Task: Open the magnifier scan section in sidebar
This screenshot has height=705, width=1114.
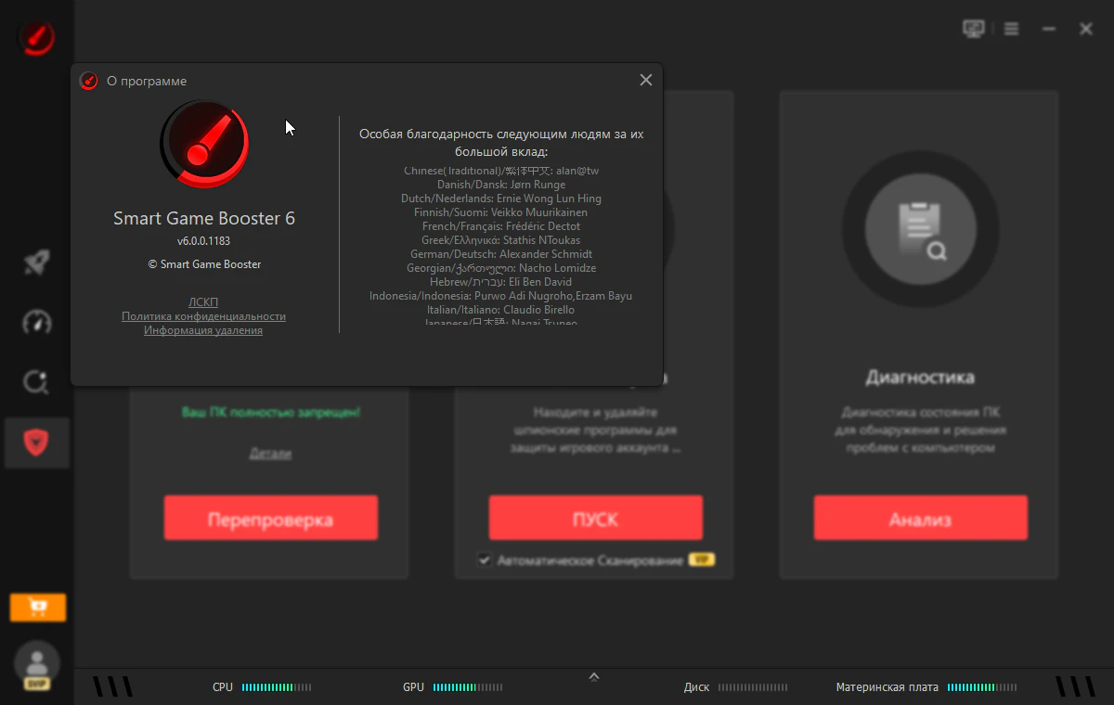Action: coord(37,381)
